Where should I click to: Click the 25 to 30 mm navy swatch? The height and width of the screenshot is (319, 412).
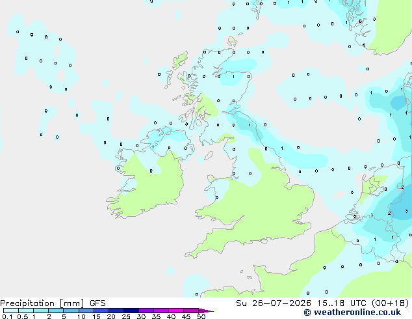[x=131, y=311]
